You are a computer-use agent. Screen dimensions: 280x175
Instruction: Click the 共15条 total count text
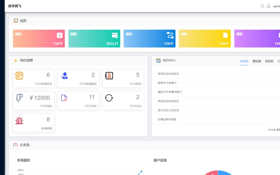tap(272, 129)
